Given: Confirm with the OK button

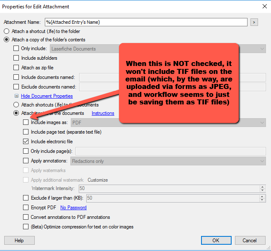Looking at the screenshot, I should tap(216, 240).
